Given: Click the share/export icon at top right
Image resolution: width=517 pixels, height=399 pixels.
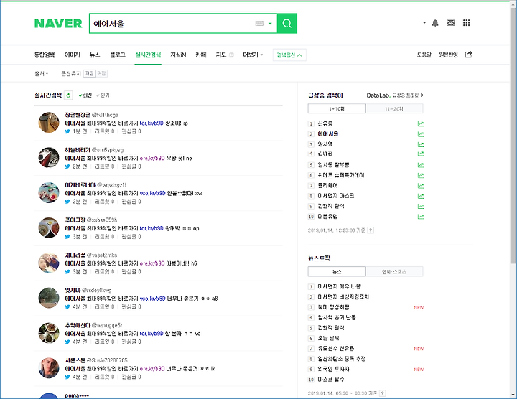Looking at the screenshot, I should (468, 55).
